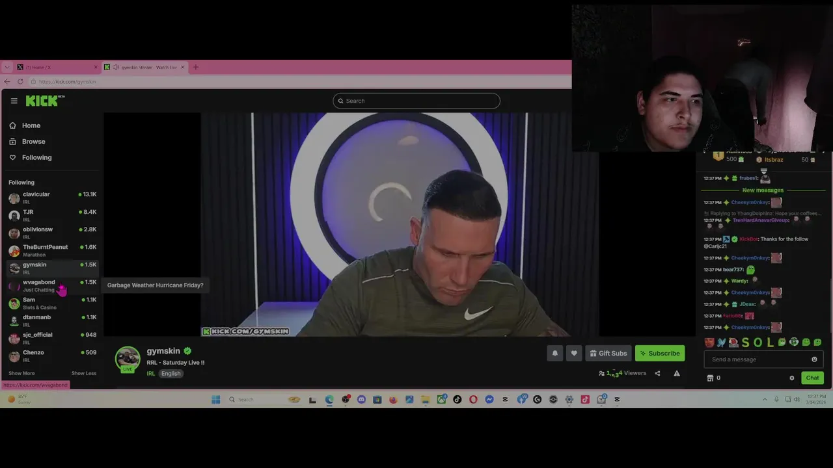Viewport: 833px width, 468px height.
Task: Open wvagabond channel
Action: pyautogui.click(x=52, y=285)
